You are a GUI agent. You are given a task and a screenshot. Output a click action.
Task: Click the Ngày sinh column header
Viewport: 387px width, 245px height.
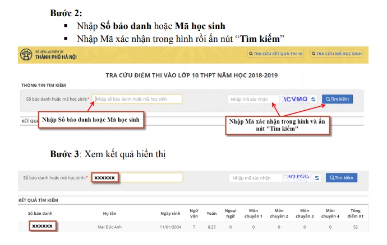click(170, 213)
